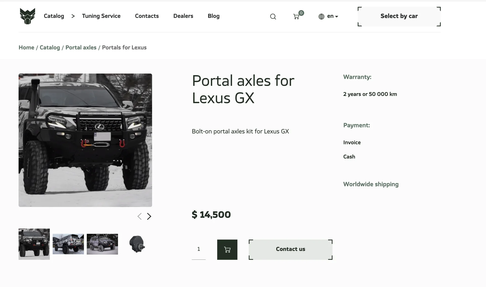
Task: Open the 'en' language dropdown
Action: [333, 16]
